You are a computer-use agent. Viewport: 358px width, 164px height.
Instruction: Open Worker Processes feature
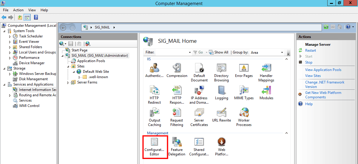tap(244, 117)
